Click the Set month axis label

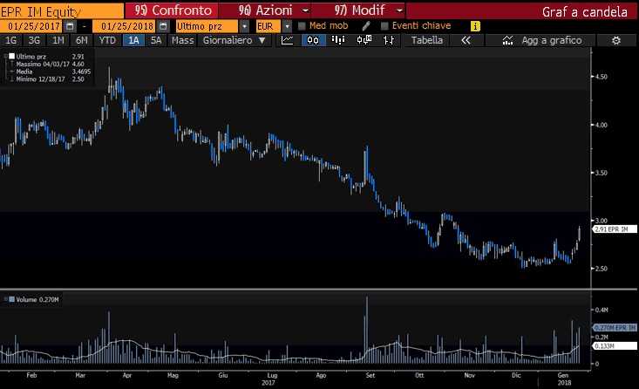(370, 375)
